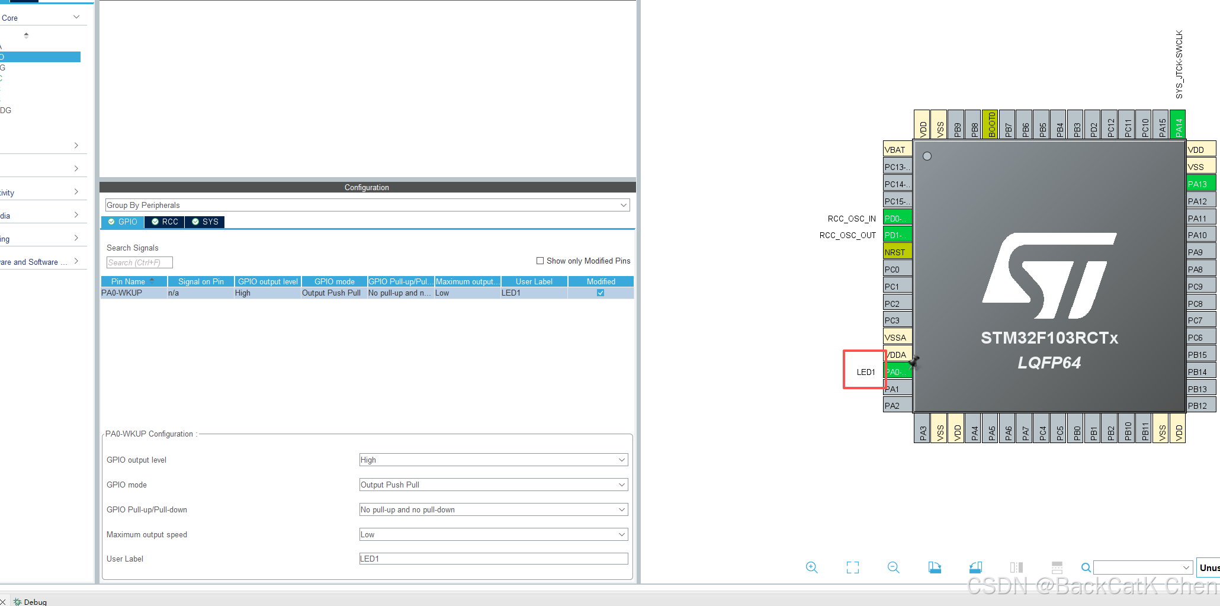Screen dimensions: 1220x606
Task: Click the Debug icon in status bar
Action: point(18,602)
